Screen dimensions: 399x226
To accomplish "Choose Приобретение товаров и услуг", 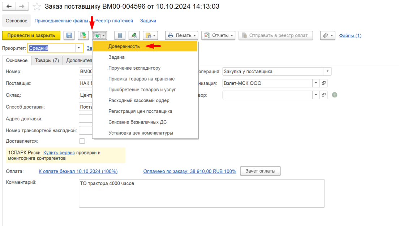I will click(x=145, y=90).
